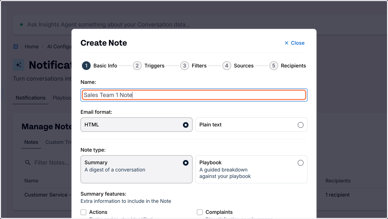Viewport: 388px width, 219px height.
Task: Click the Name input field
Action: coord(194,95)
